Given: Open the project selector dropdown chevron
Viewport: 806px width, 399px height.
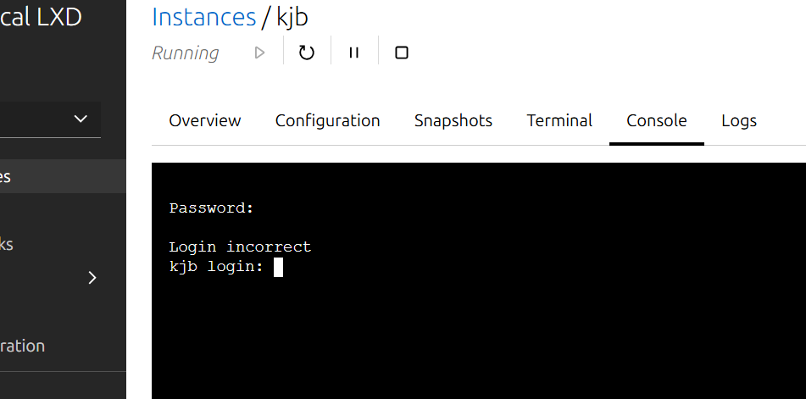Looking at the screenshot, I should click(x=81, y=119).
